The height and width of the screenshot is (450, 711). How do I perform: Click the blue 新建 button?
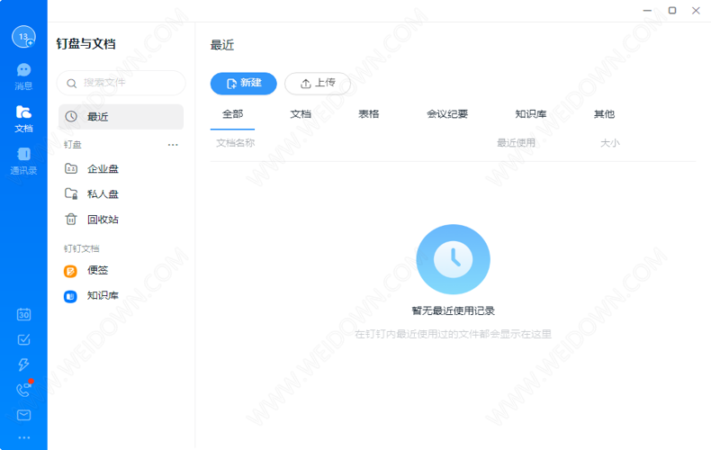(243, 83)
